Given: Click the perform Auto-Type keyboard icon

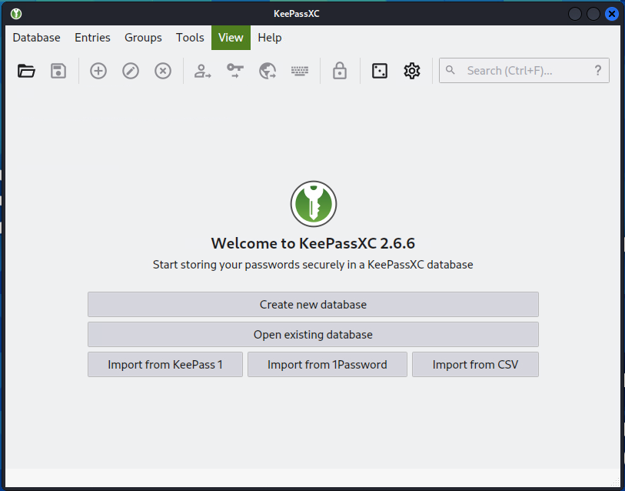Looking at the screenshot, I should click(x=300, y=71).
